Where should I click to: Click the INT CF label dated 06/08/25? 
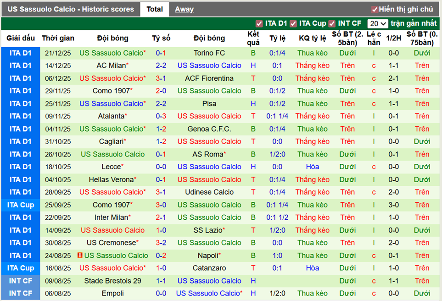point(21,293)
